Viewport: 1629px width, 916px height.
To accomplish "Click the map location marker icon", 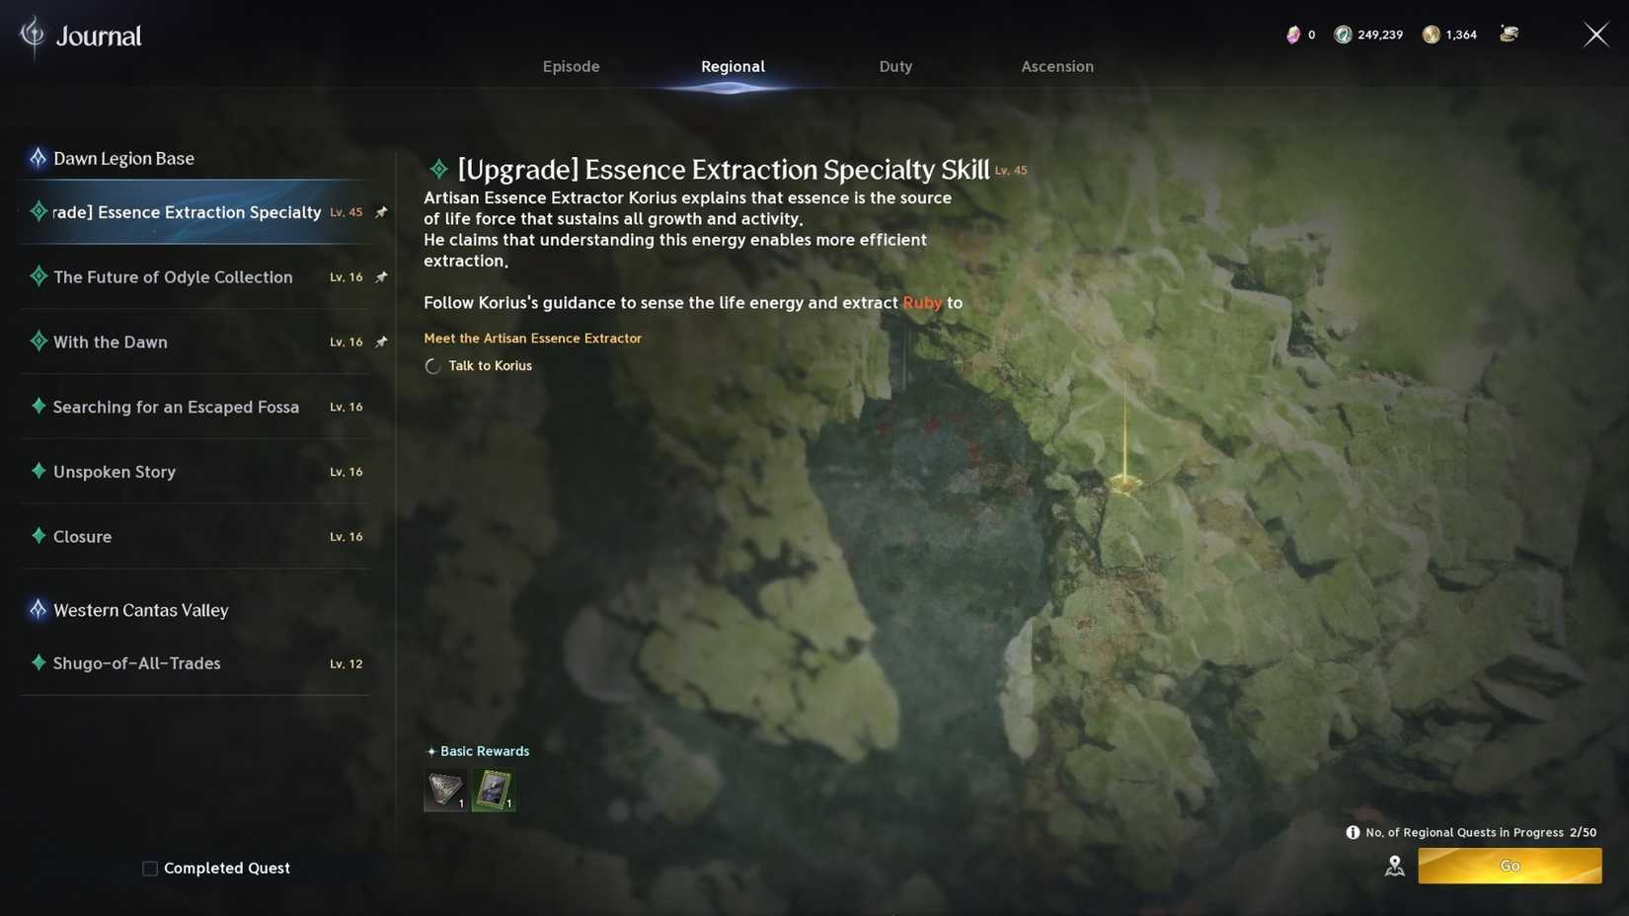I will (x=1394, y=866).
